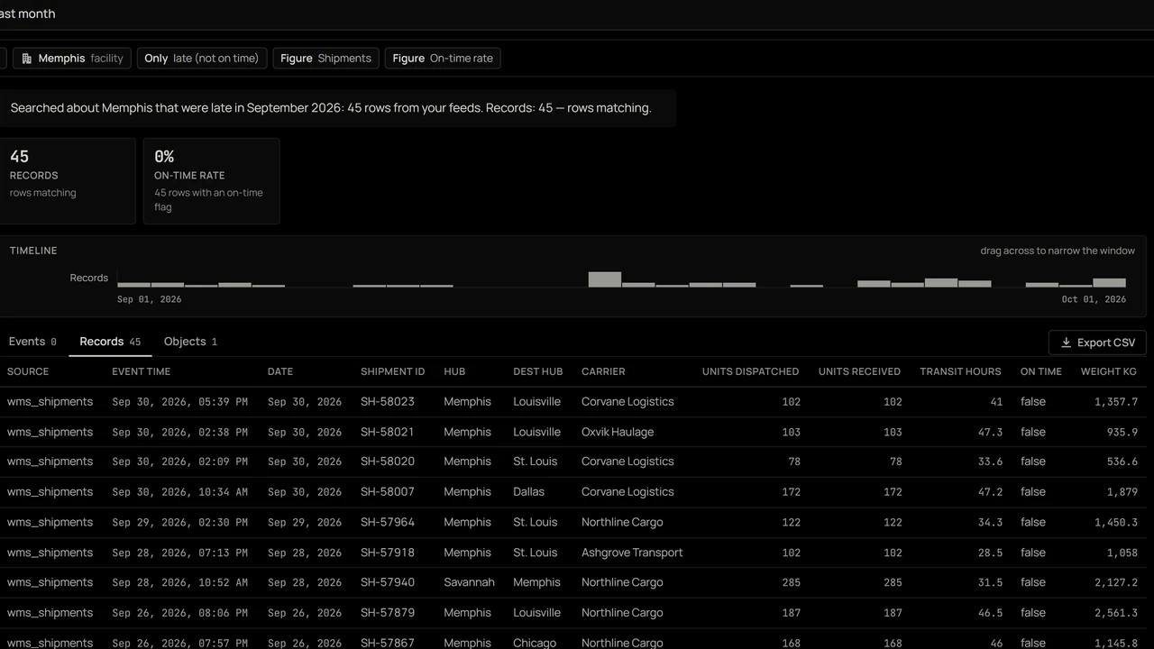Click the Ashgrove Transport carrier cell
The height and width of the screenshot is (649, 1154).
click(x=632, y=553)
